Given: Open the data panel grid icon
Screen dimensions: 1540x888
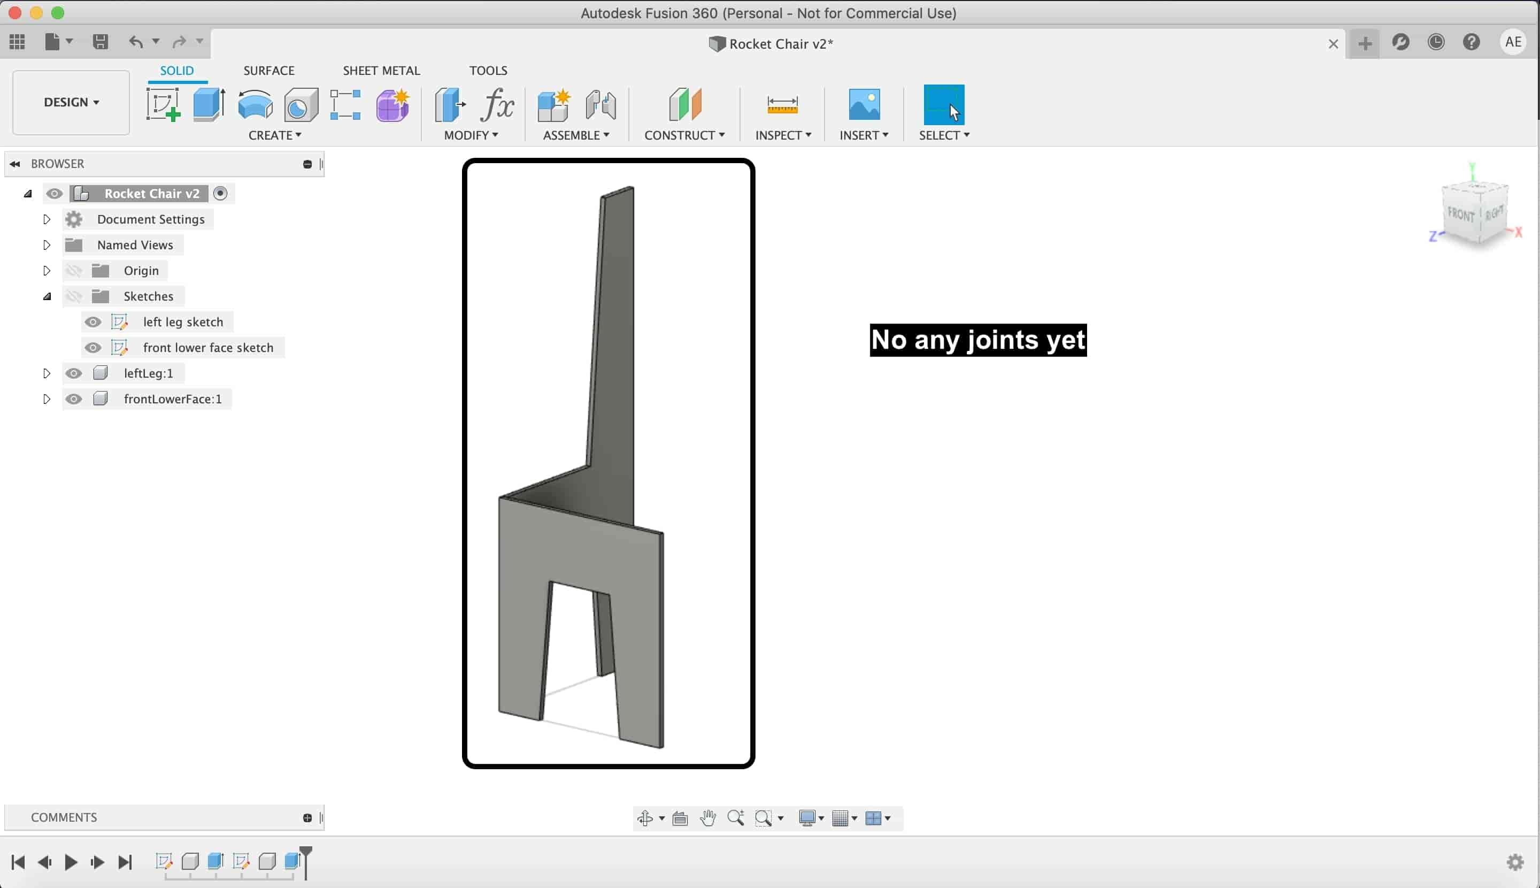Looking at the screenshot, I should click(17, 42).
